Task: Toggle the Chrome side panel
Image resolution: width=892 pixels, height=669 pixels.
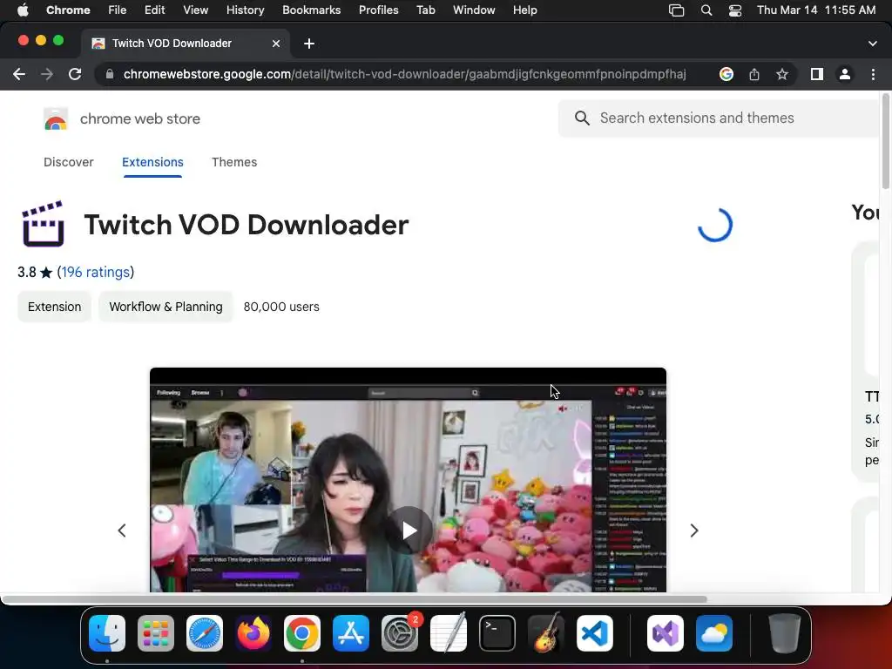Action: click(817, 74)
